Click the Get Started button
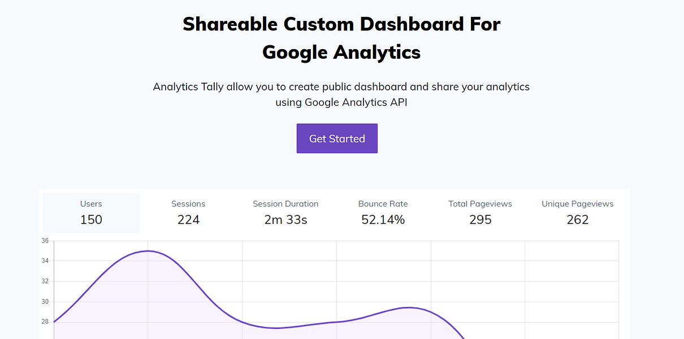This screenshot has height=339, width=684. point(337,138)
